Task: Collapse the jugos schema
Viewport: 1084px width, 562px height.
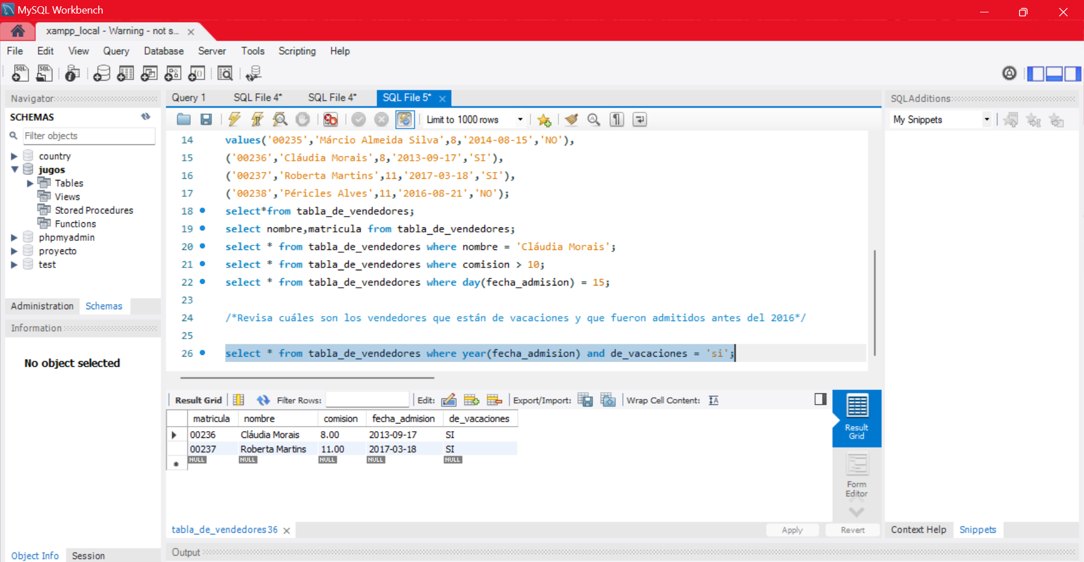Action: tap(15, 169)
